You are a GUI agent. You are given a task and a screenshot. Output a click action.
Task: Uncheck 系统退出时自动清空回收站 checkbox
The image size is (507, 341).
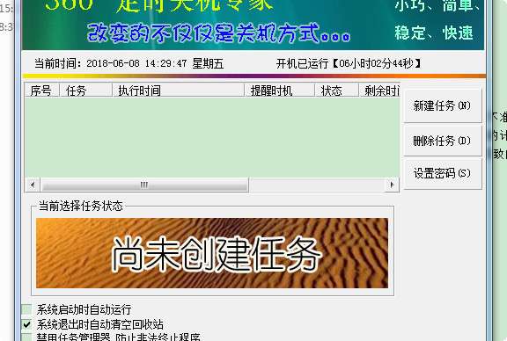pos(26,324)
